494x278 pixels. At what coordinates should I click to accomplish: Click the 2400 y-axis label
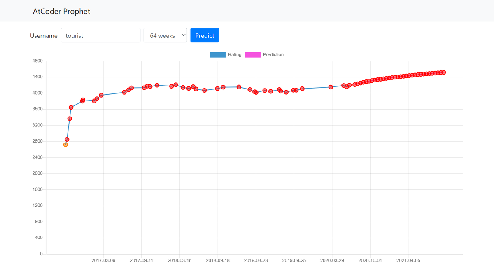coord(37,157)
